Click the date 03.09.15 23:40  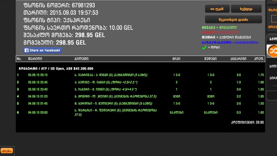coord(38,89)
